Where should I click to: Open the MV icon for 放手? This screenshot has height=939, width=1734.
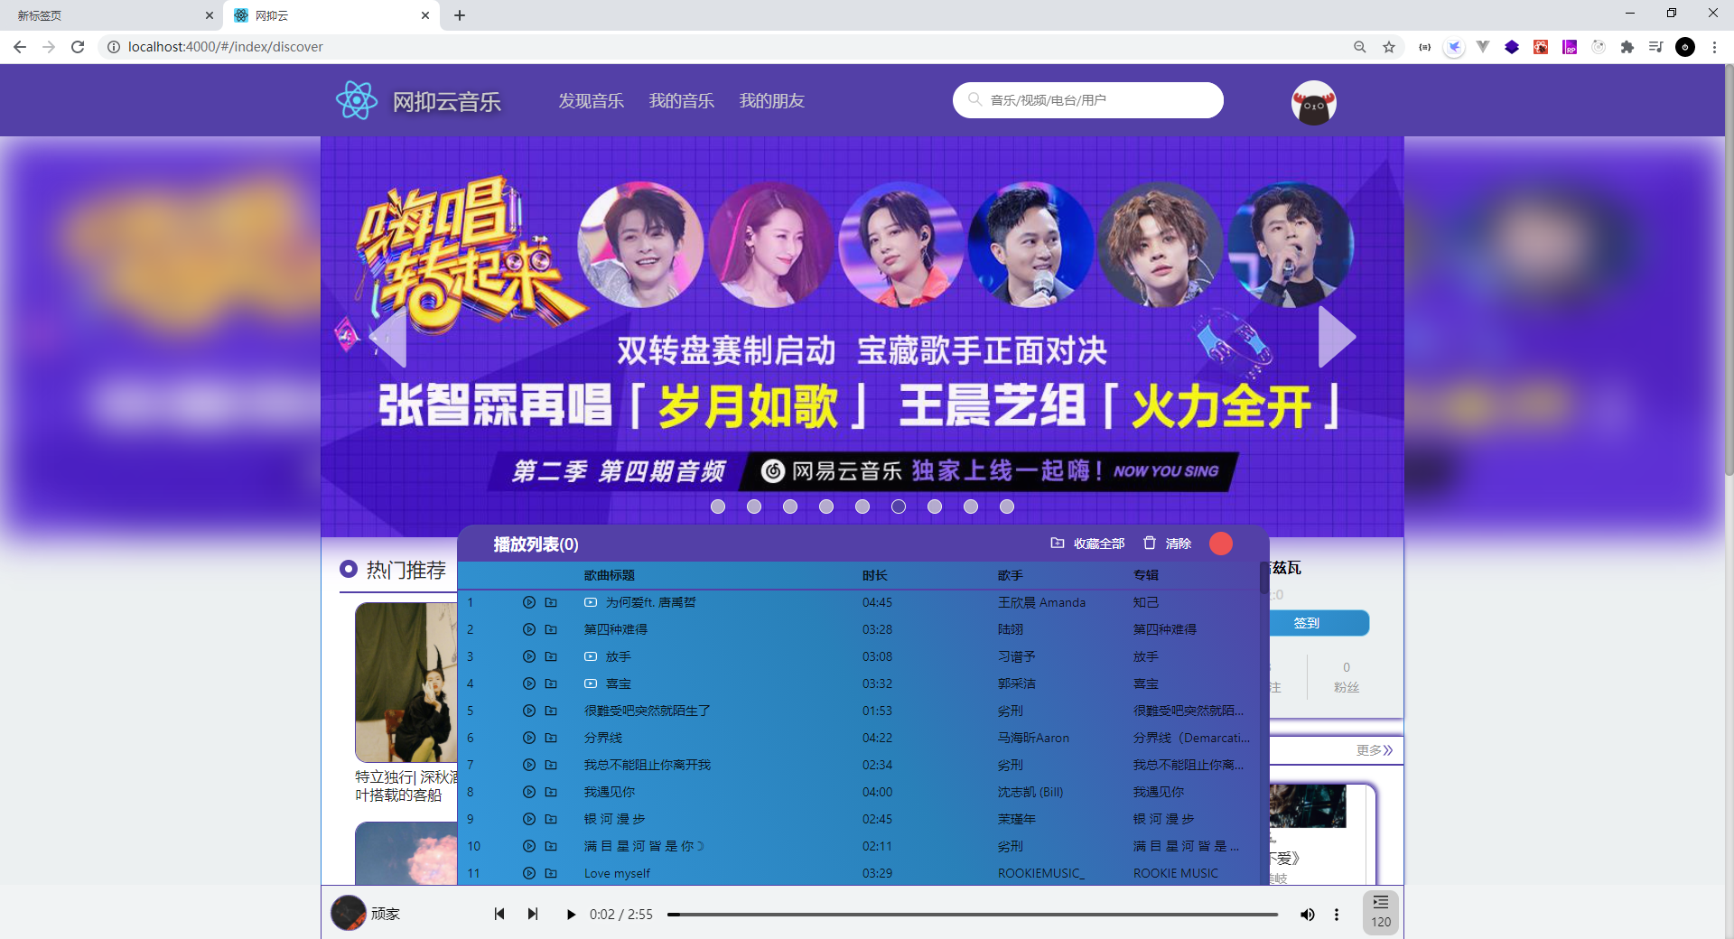pyautogui.click(x=591, y=656)
